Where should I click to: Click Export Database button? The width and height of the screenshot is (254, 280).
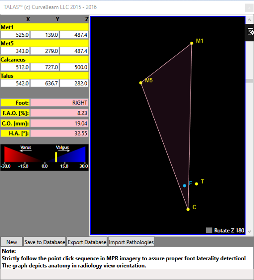87,242
